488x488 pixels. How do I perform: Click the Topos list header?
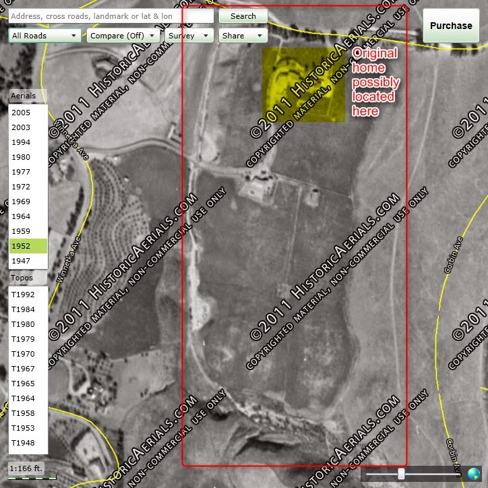click(x=28, y=278)
